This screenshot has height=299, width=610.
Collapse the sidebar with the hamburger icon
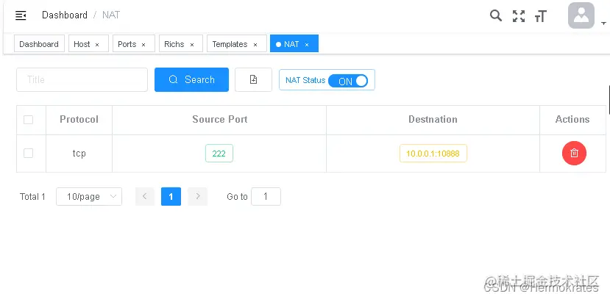[21, 15]
